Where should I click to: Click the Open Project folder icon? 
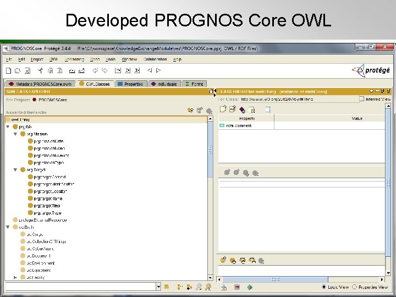18,71
